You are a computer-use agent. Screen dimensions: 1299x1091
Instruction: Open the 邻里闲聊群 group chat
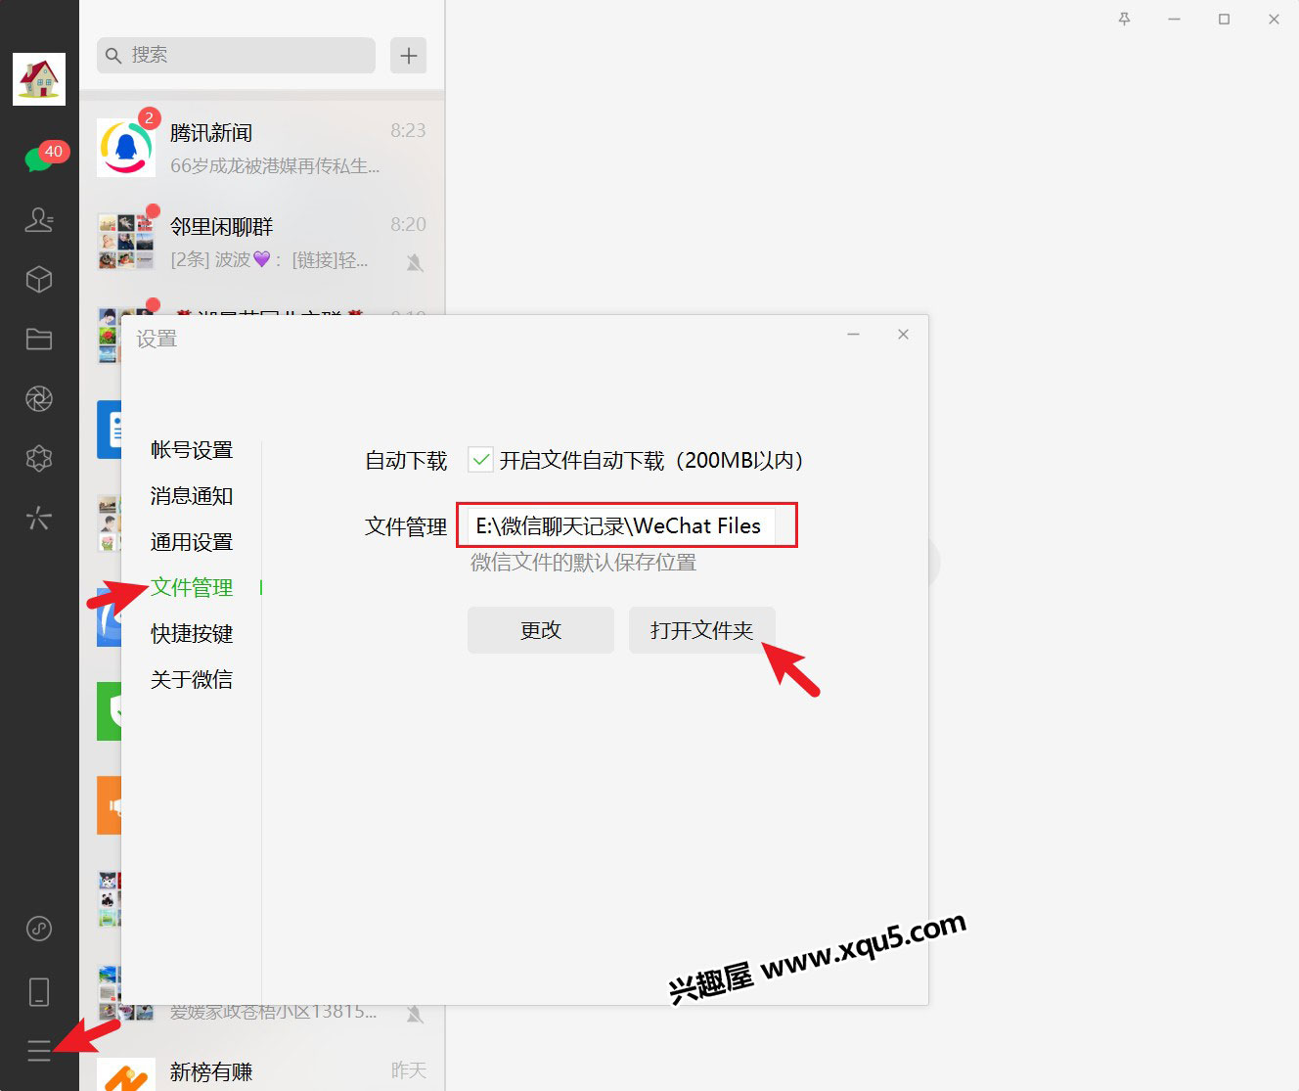click(262, 242)
